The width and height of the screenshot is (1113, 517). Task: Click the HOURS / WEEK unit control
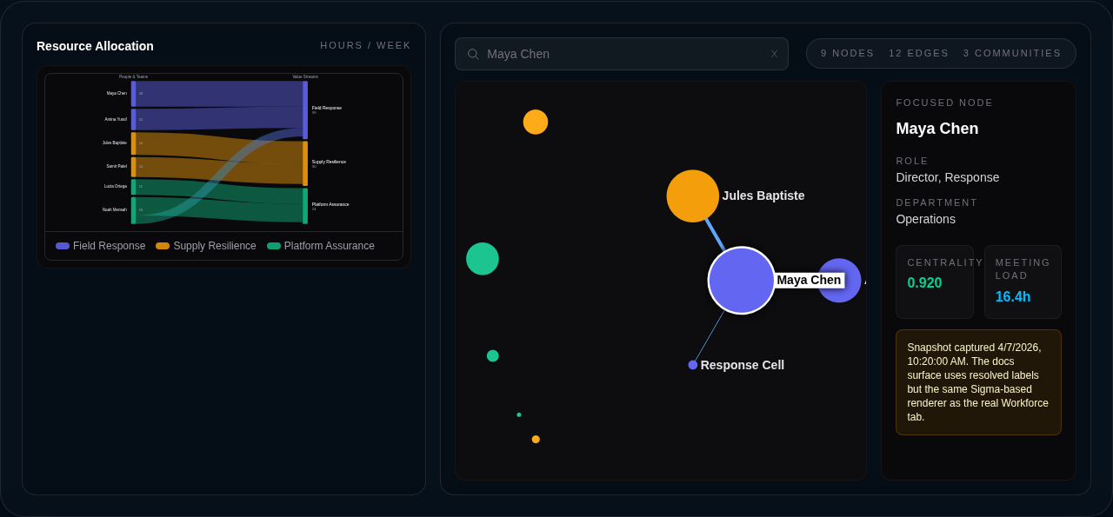[365, 45]
